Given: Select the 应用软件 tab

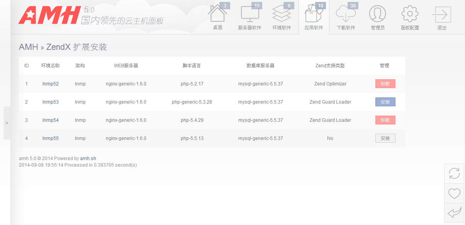Looking at the screenshot, I should tap(314, 17).
